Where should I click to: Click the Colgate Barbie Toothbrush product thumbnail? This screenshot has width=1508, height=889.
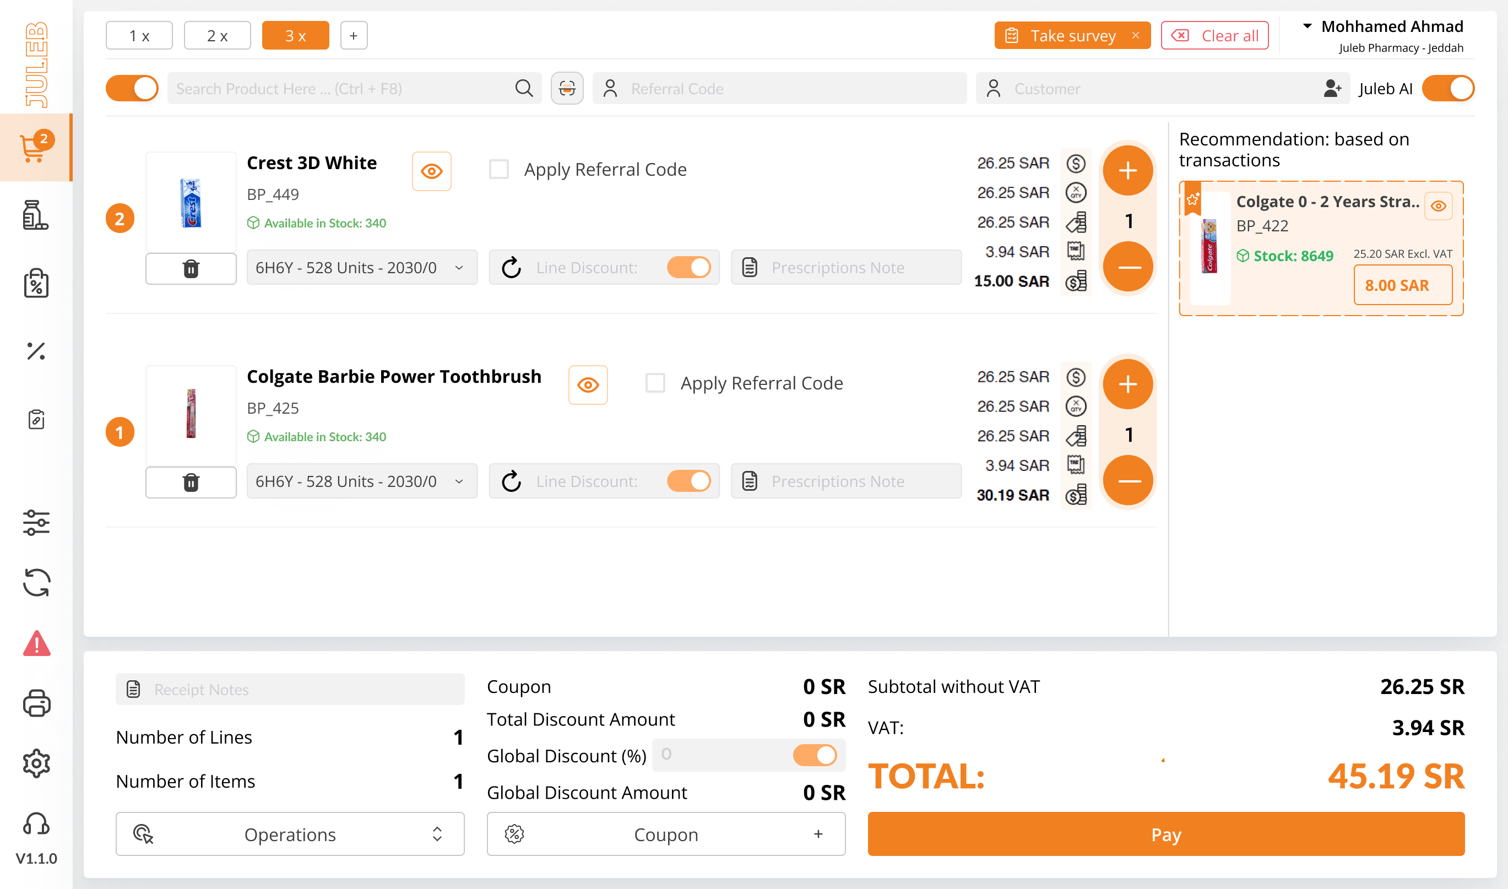191,416
